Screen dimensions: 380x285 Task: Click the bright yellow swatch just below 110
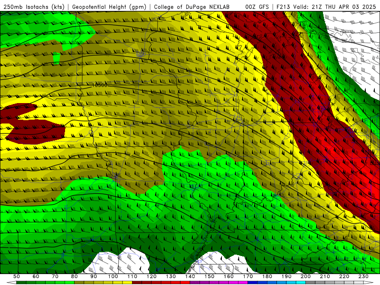(127, 283)
